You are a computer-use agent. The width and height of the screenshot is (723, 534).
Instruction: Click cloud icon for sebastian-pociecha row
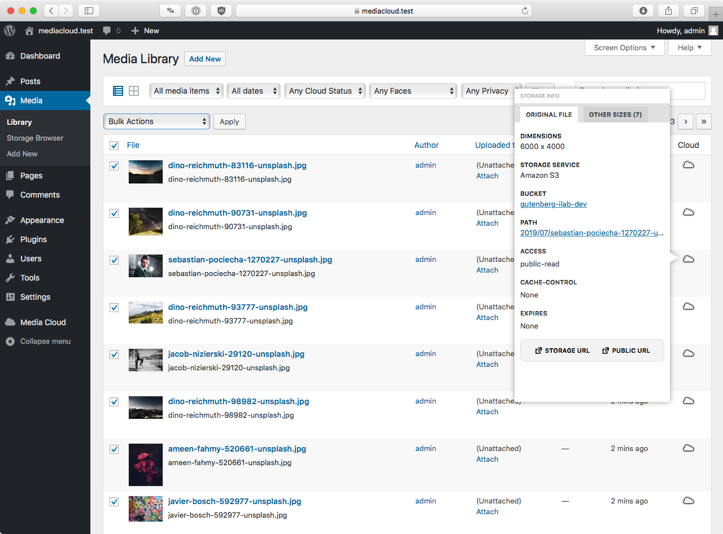point(688,259)
